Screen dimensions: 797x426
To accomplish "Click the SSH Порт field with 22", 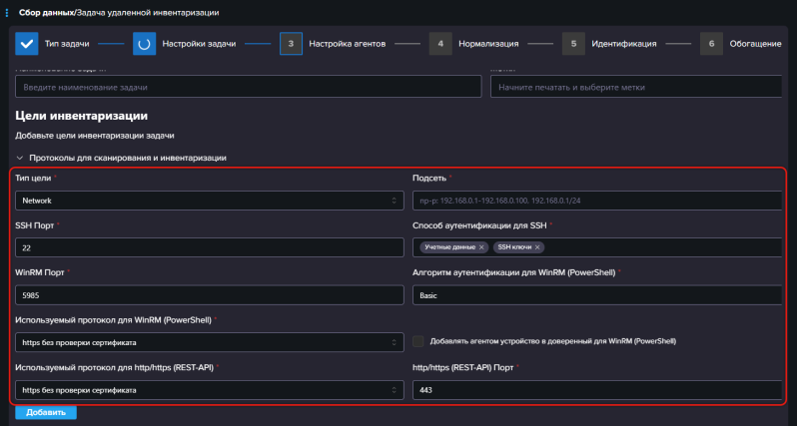I will click(206, 247).
